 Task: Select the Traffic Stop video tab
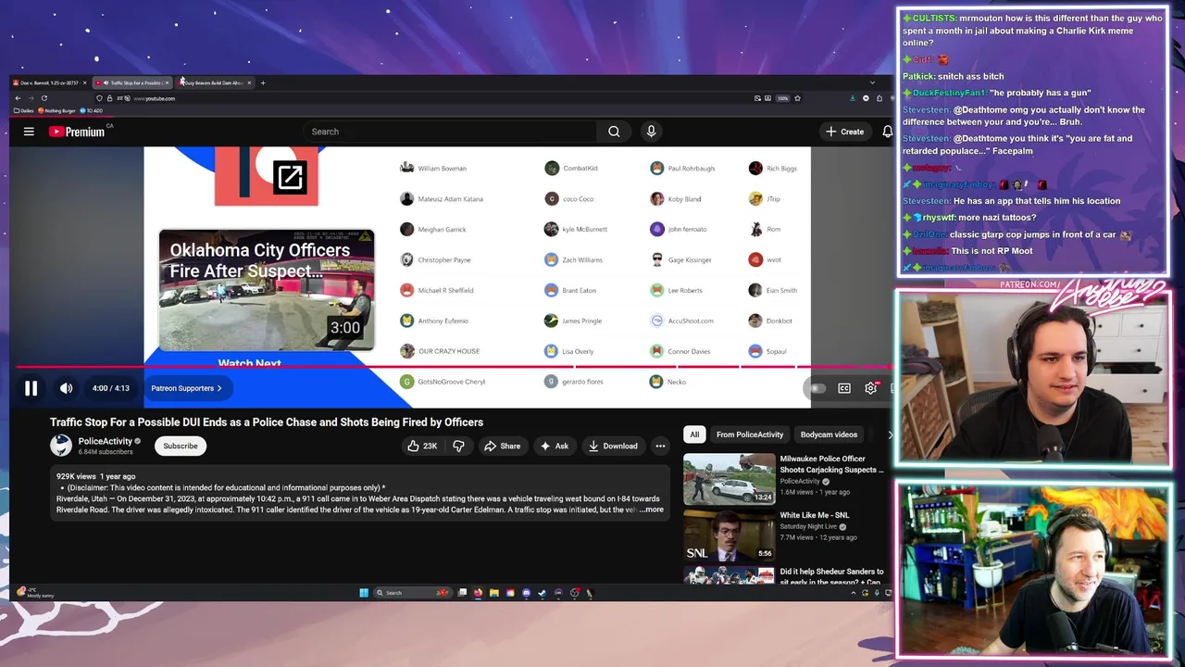pyautogui.click(x=133, y=82)
